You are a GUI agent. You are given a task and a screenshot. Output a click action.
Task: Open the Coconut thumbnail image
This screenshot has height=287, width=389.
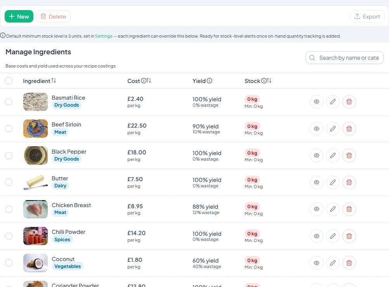[35, 263]
